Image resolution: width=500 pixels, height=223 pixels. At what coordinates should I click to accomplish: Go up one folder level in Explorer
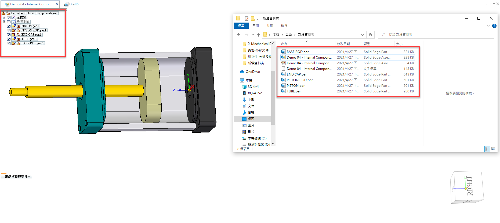259,35
